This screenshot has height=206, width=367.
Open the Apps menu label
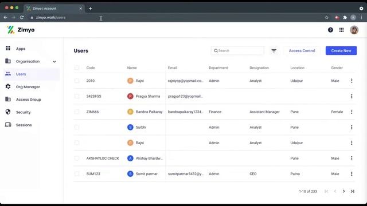[21, 49]
